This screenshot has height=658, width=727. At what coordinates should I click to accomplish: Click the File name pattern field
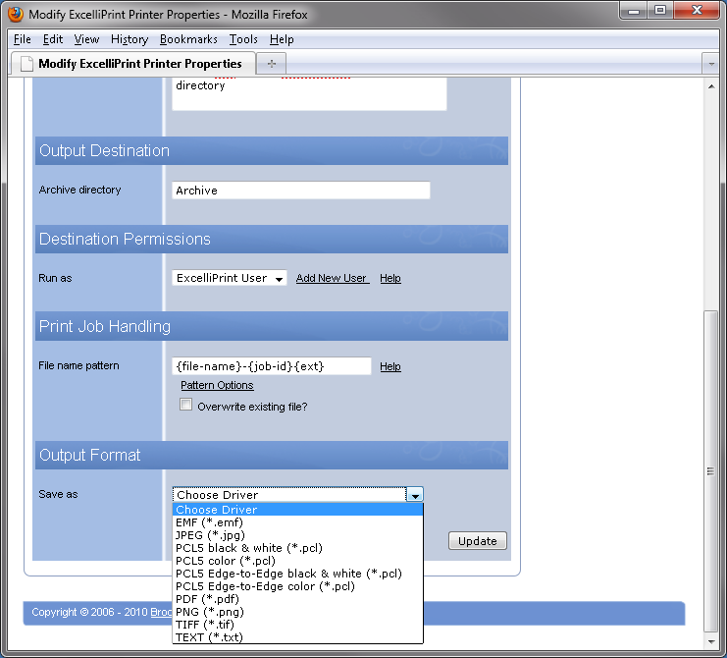[x=272, y=366]
